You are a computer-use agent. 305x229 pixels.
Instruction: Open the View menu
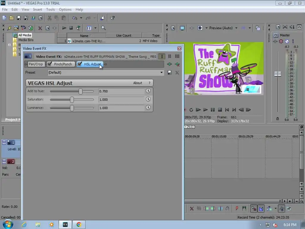(25, 10)
